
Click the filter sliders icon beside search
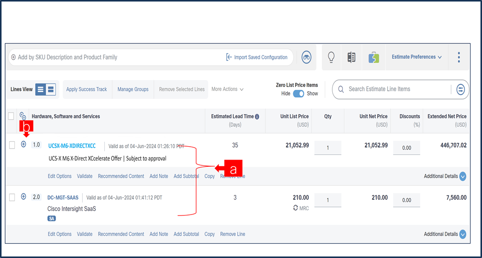tap(460, 89)
